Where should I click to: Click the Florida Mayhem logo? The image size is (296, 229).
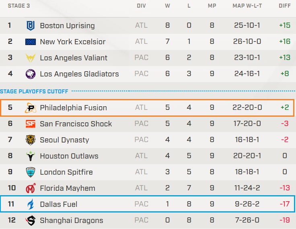31,188
